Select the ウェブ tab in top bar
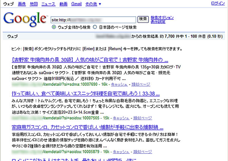The height and width of the screenshot is (161, 228). [x=8, y=4]
